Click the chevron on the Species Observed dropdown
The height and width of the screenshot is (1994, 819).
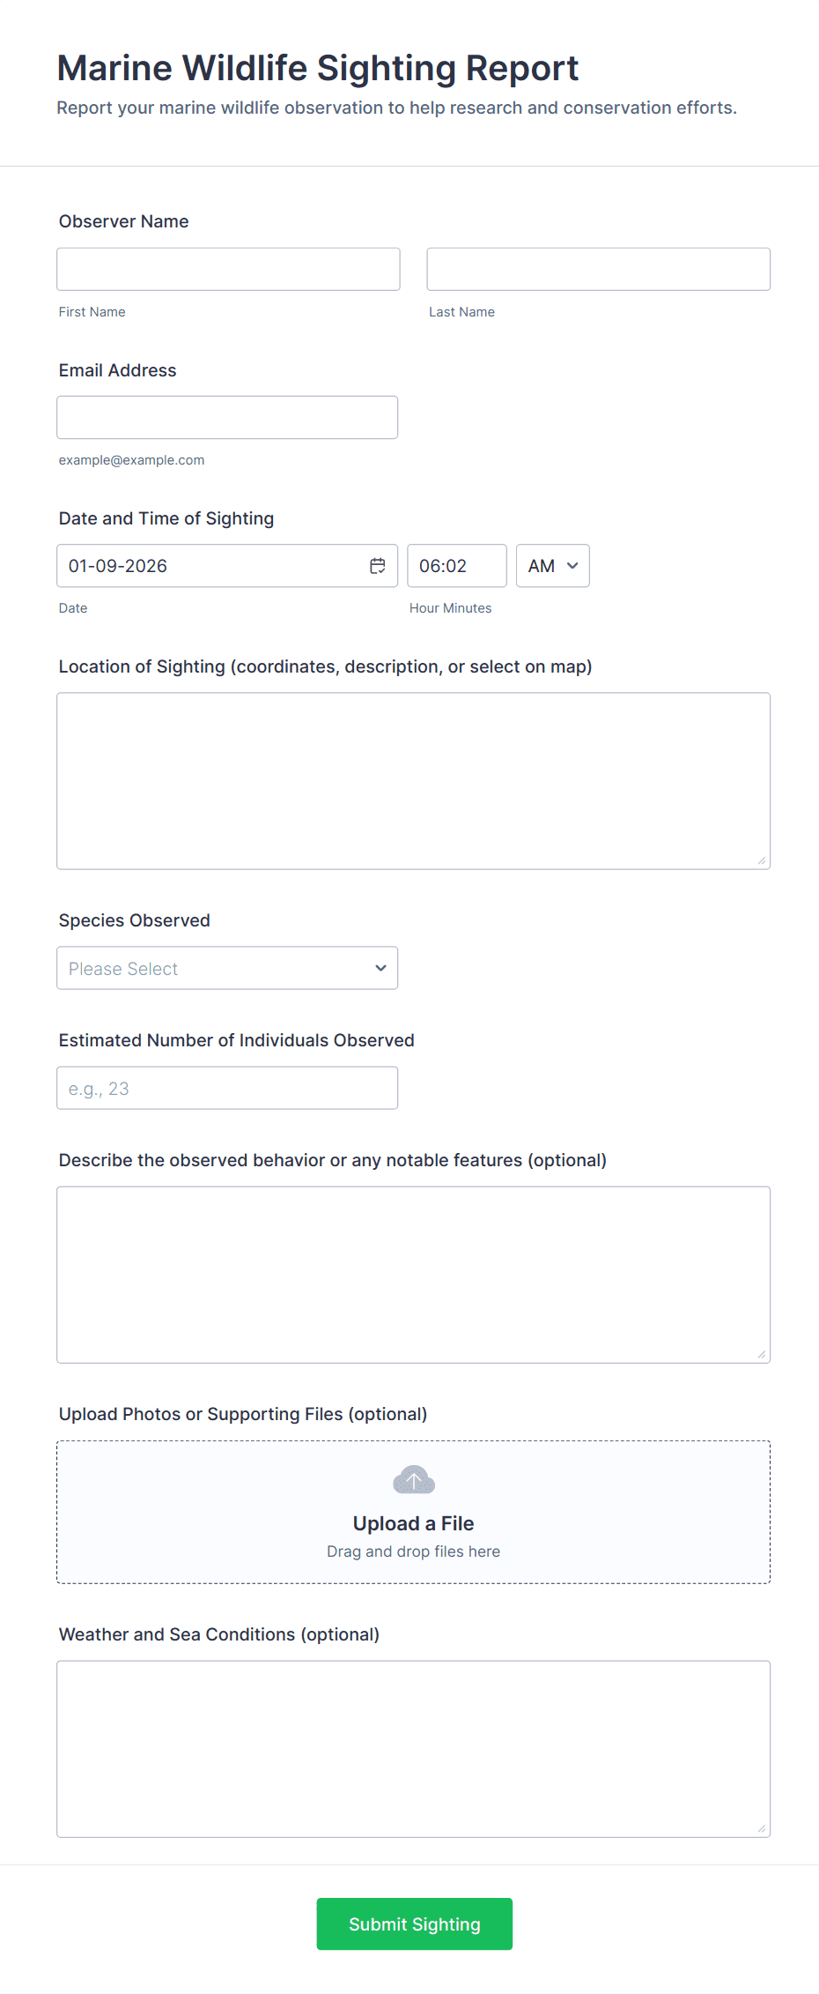[380, 968]
